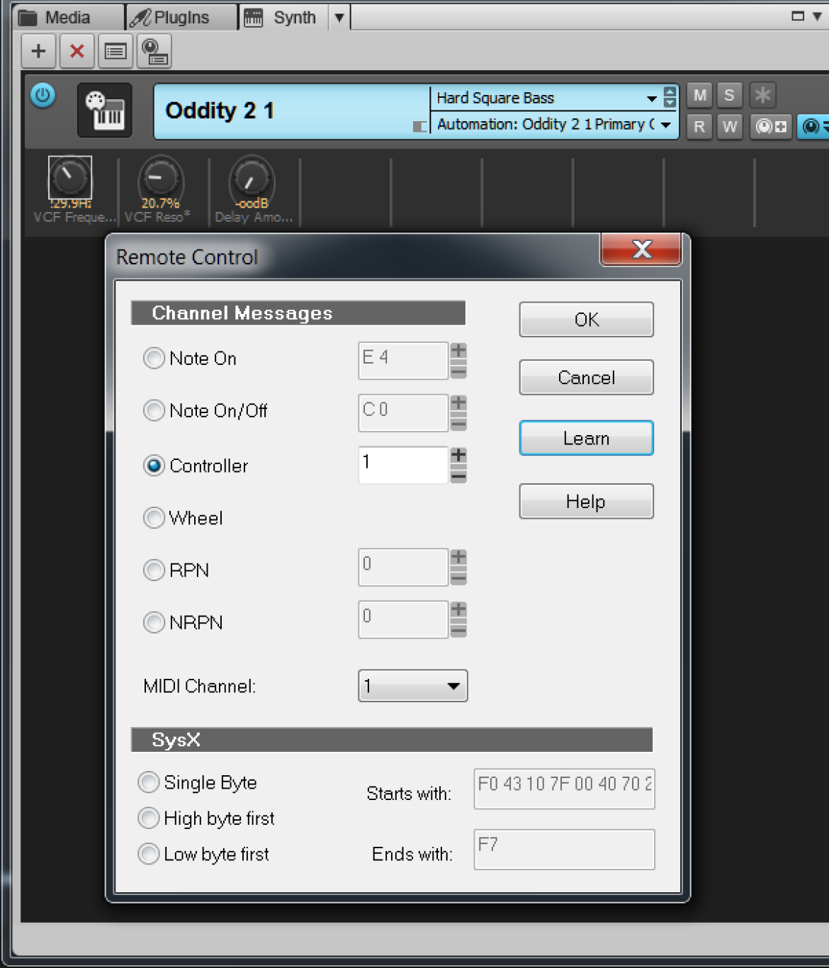
Task: Select the Single Byte SysX option
Action: click(x=148, y=783)
